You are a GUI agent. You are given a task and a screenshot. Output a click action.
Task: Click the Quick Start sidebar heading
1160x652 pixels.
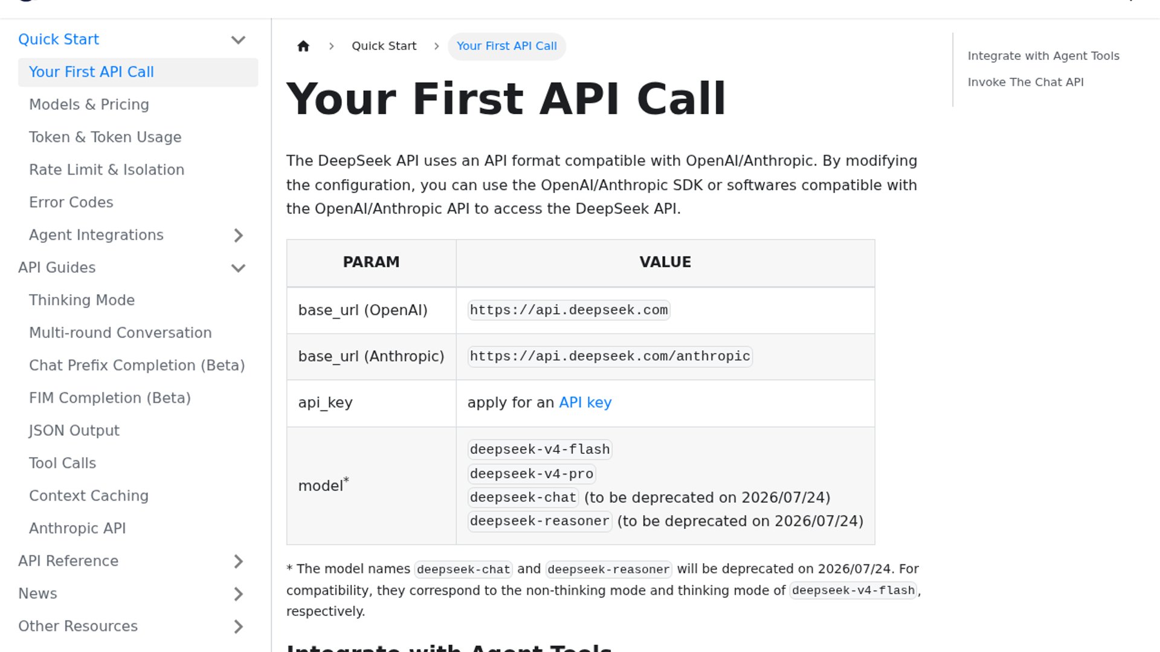pyautogui.click(x=59, y=39)
